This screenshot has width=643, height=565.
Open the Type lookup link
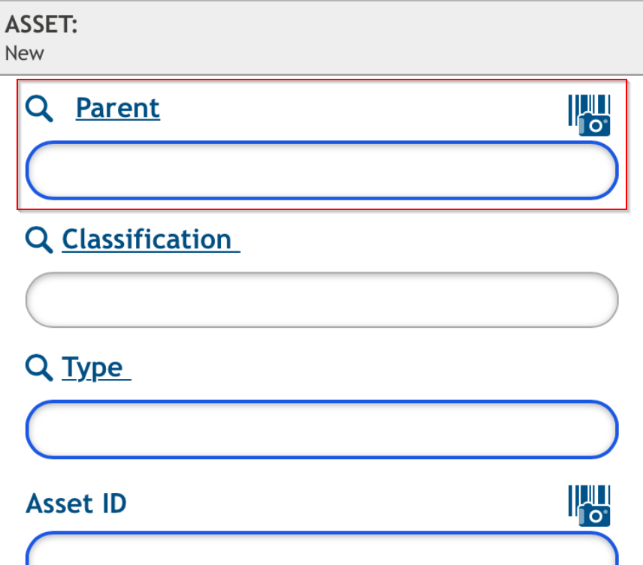[x=93, y=368]
